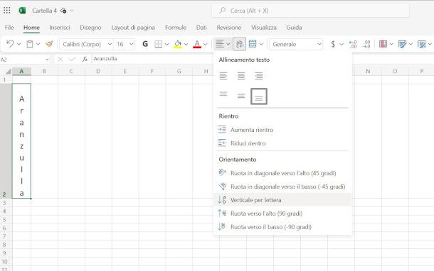The image size is (434, 271).
Task: Select cell A2 containing vertical Aranzulla text
Action: (x=21, y=141)
